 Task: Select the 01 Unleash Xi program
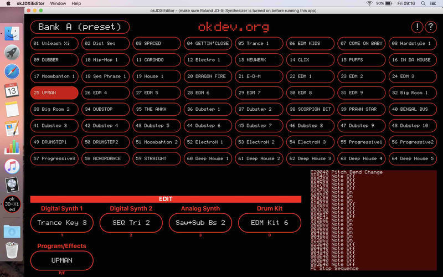[x=54, y=43]
